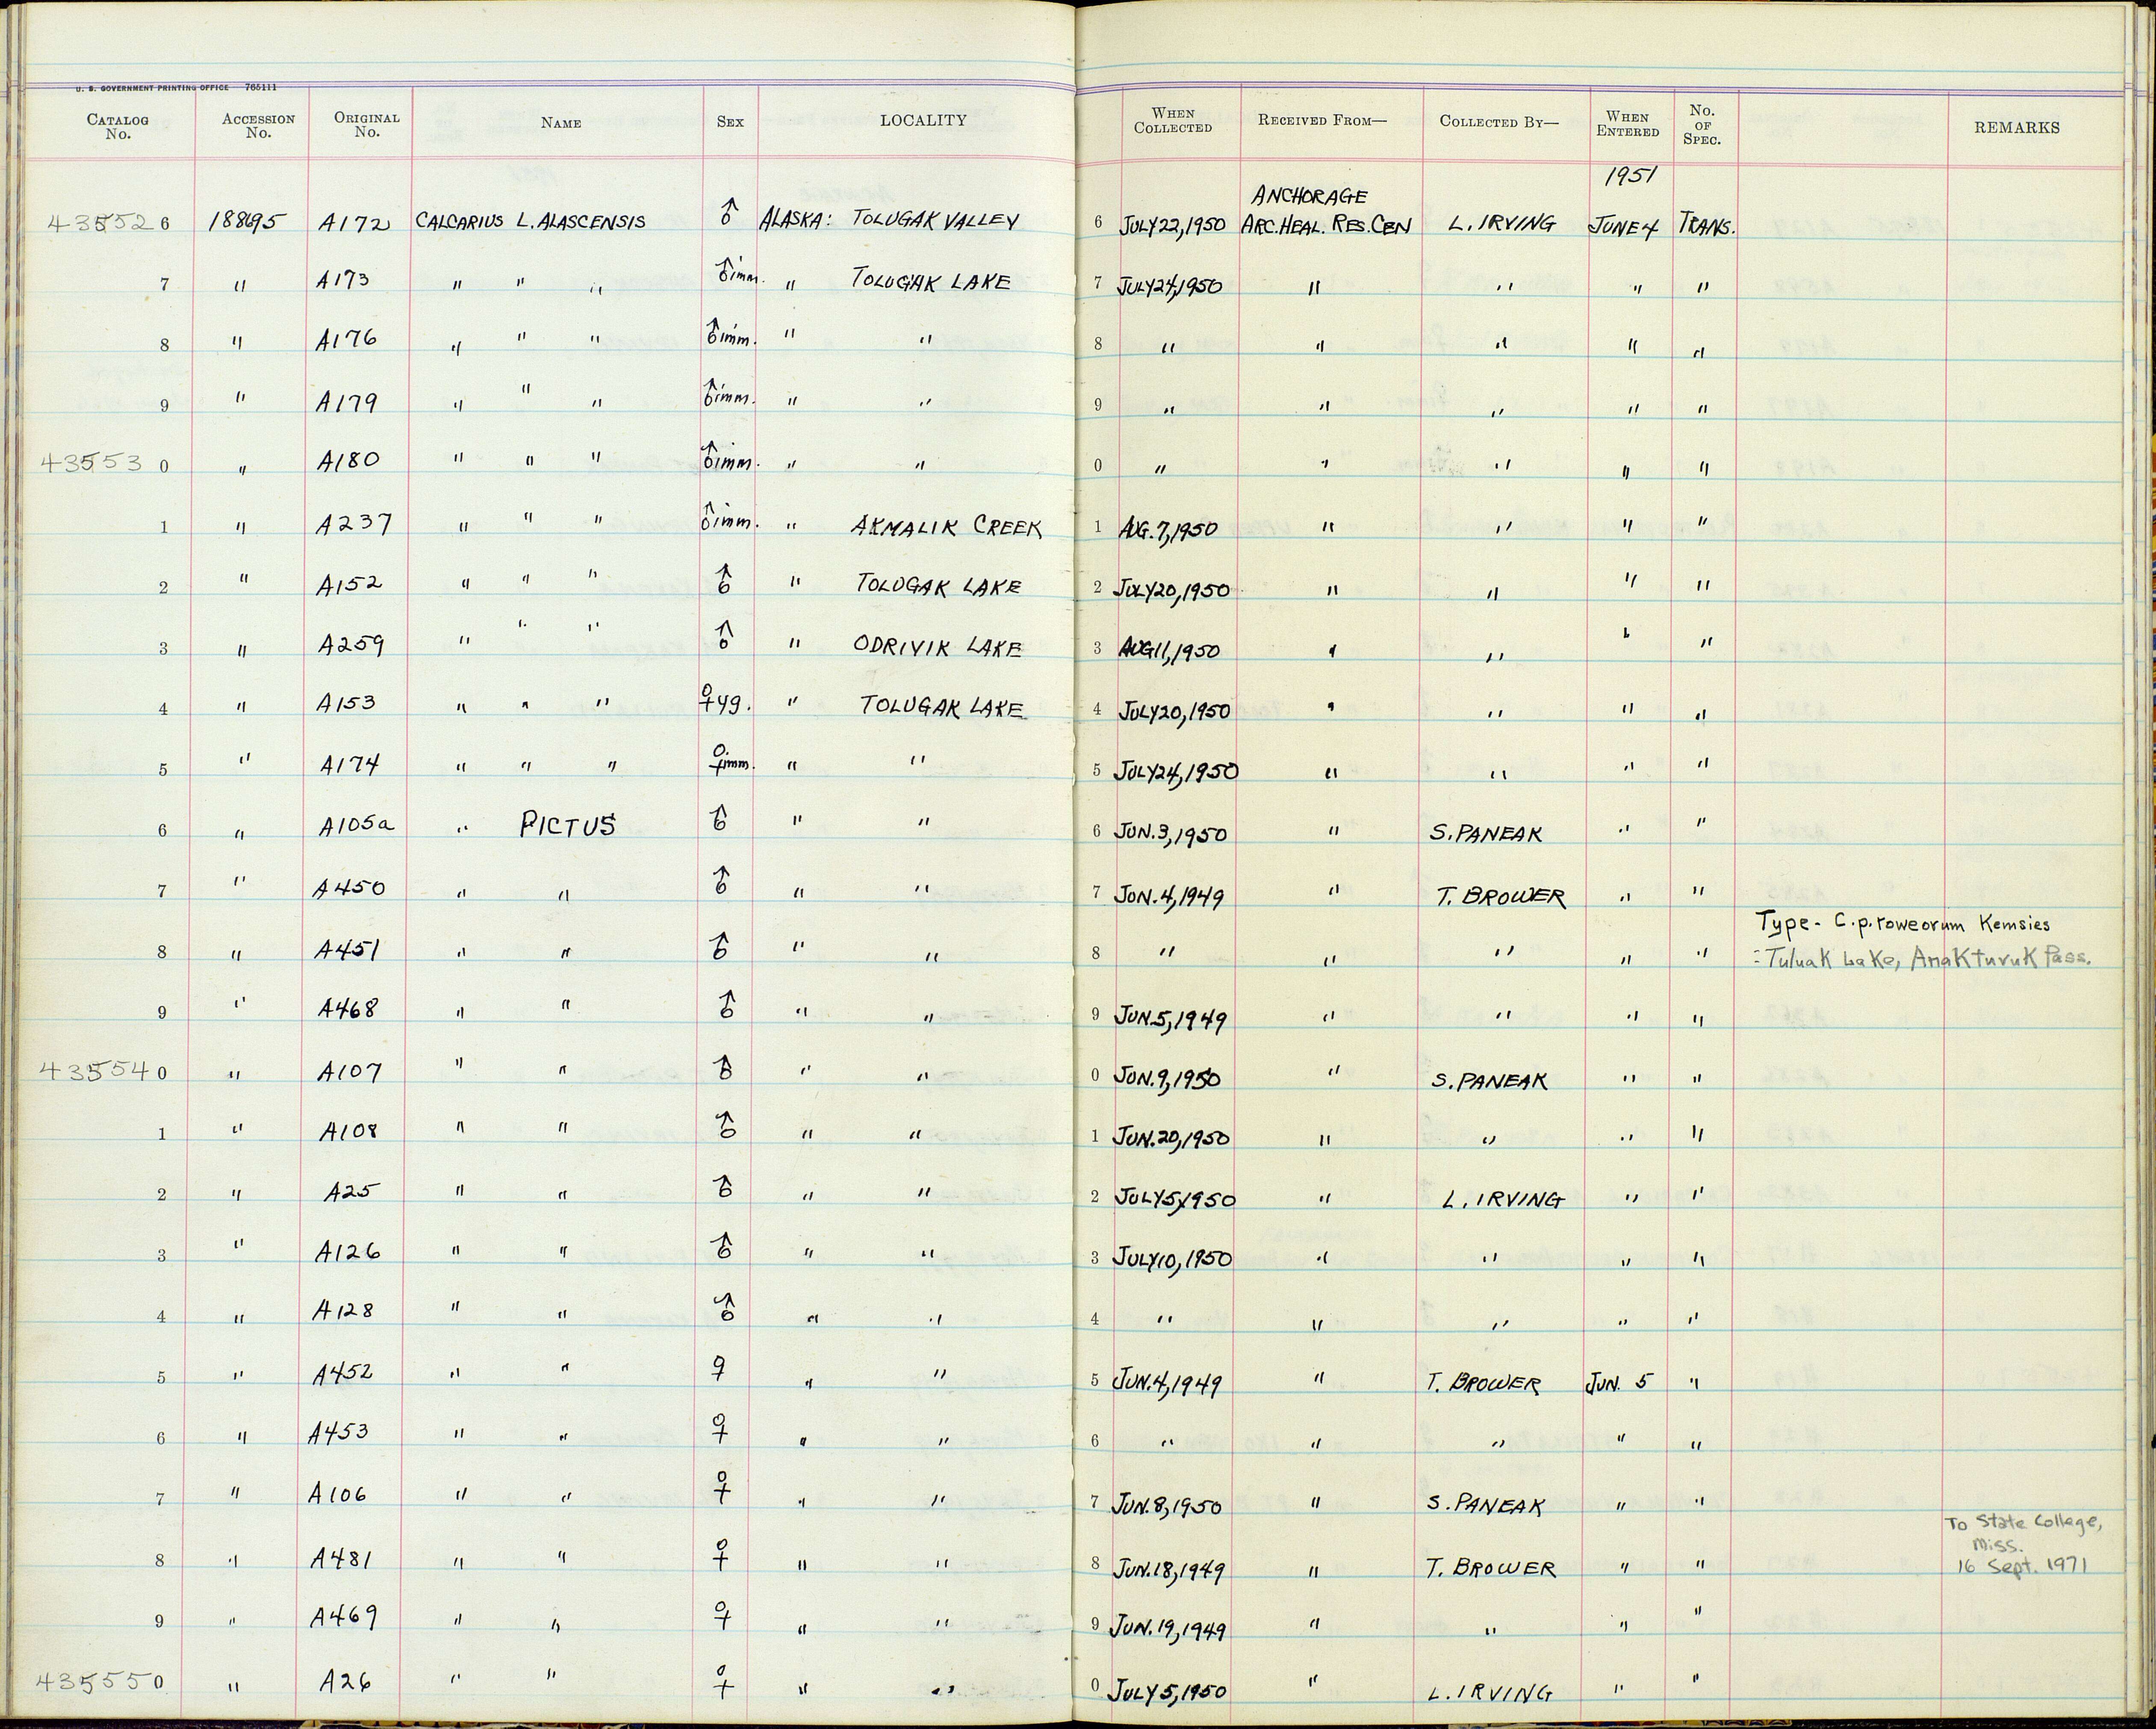Click the 'Sex' column header
This screenshot has height=1729, width=2156.
[730, 122]
